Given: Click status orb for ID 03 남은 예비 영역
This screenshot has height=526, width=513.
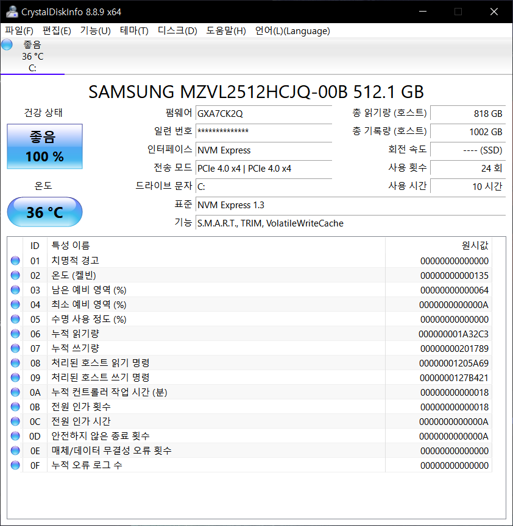Looking at the screenshot, I should point(15,290).
